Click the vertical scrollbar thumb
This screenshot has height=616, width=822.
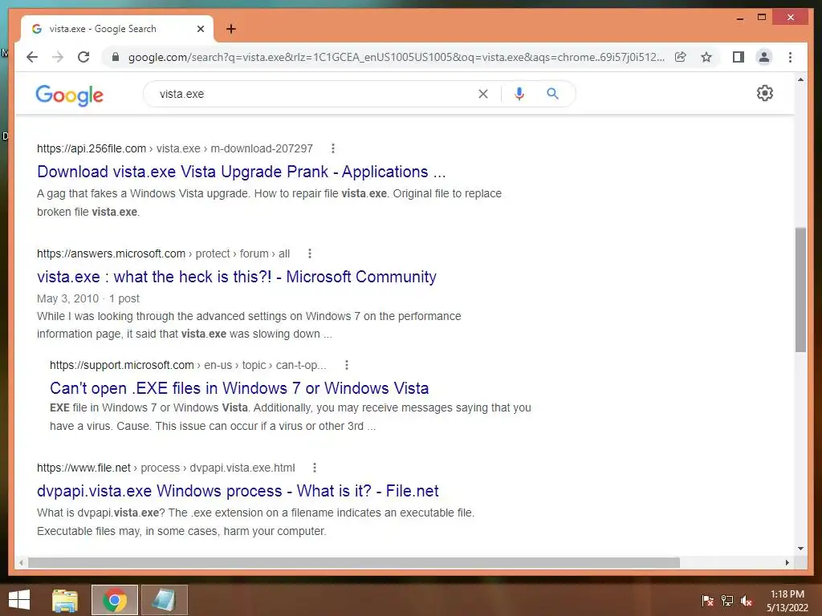click(800, 290)
